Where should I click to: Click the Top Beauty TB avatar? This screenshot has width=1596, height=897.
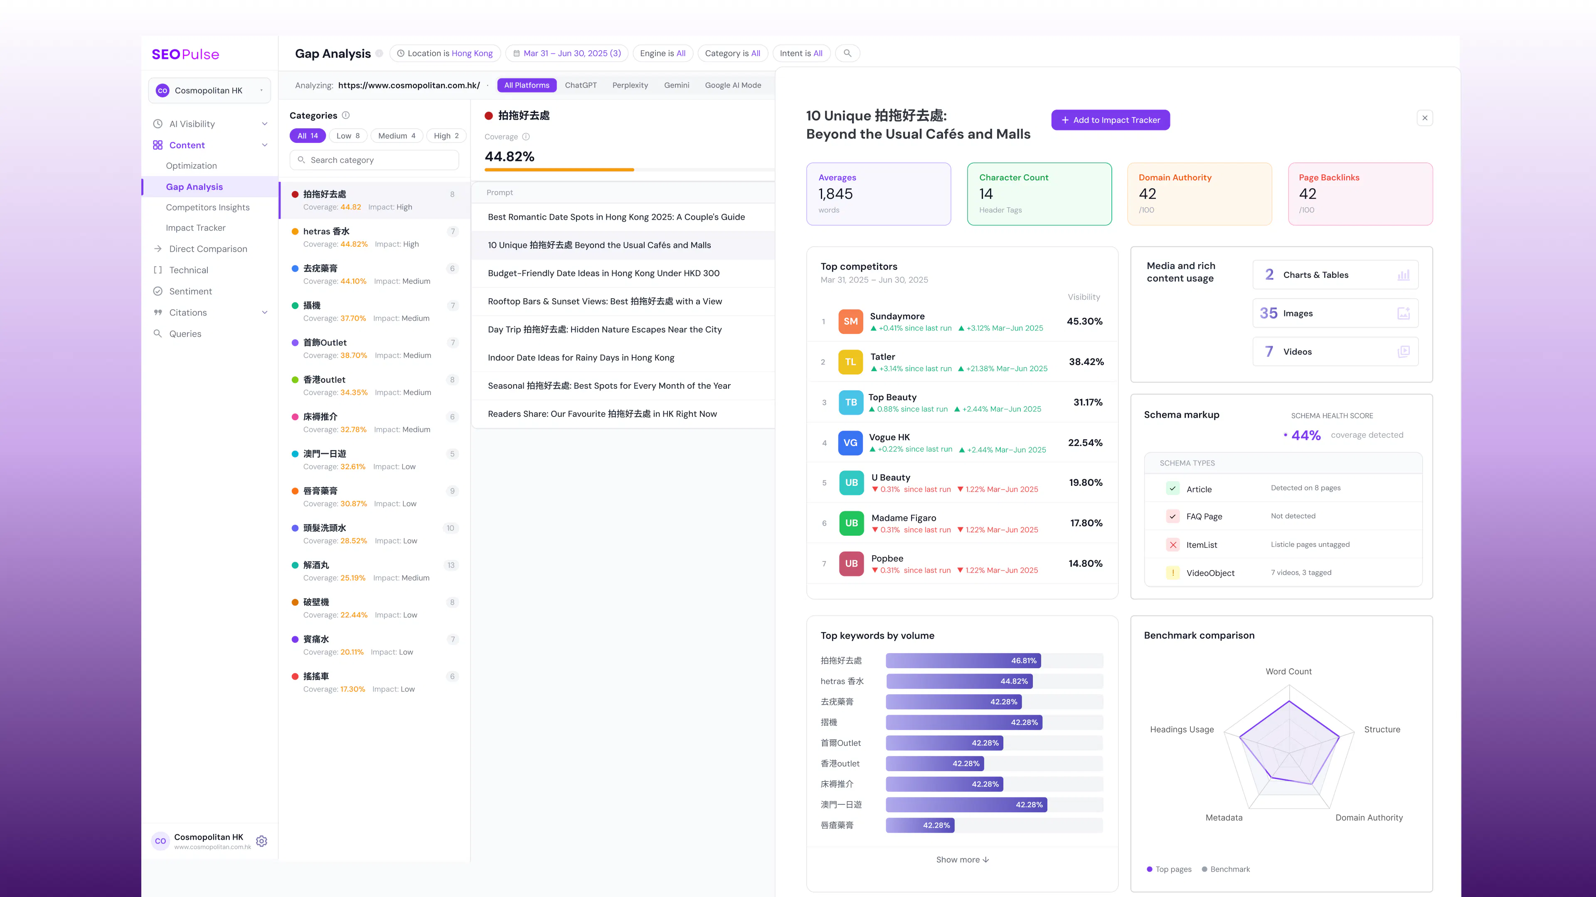[851, 402]
